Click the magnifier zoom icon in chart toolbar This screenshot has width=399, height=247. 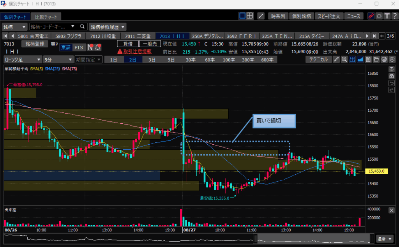pyautogui.click(x=344, y=60)
